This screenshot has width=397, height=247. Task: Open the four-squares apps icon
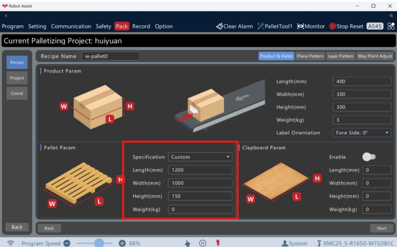tap(391, 26)
